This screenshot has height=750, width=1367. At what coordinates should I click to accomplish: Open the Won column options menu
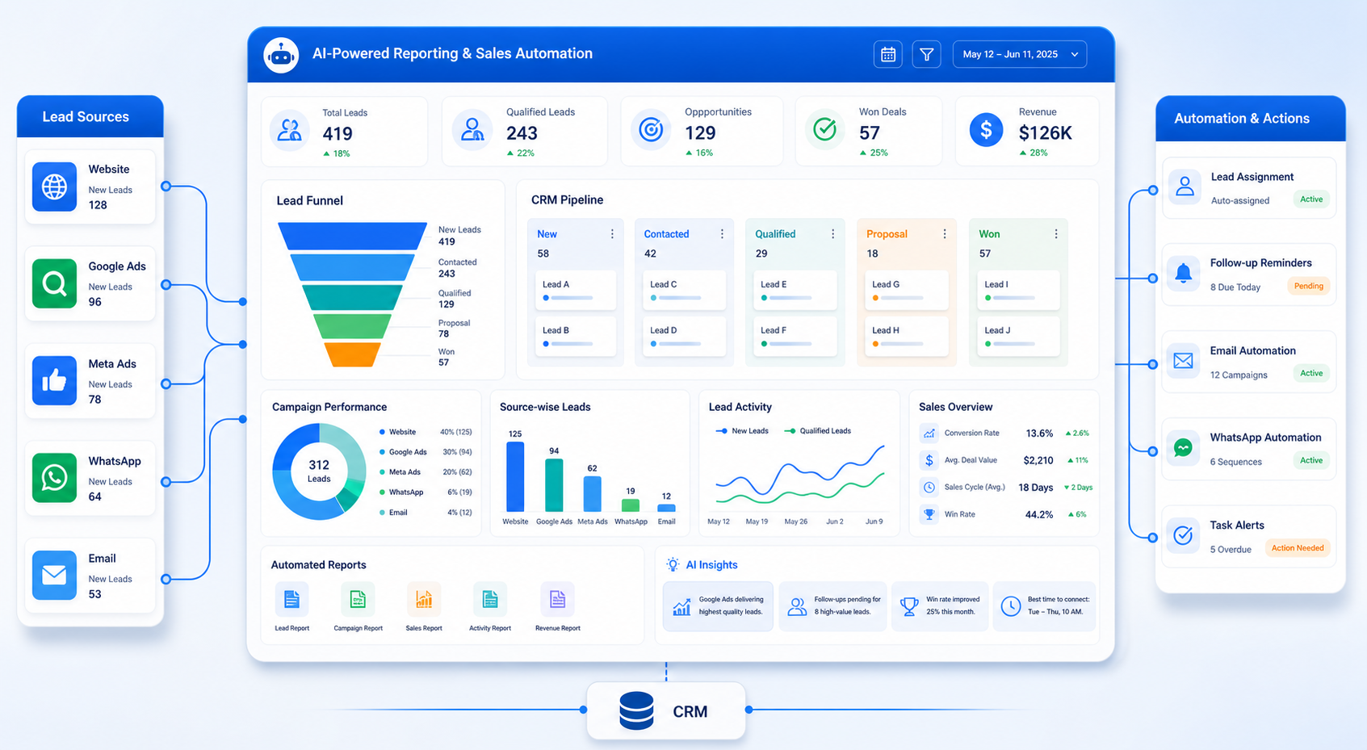tap(1055, 234)
